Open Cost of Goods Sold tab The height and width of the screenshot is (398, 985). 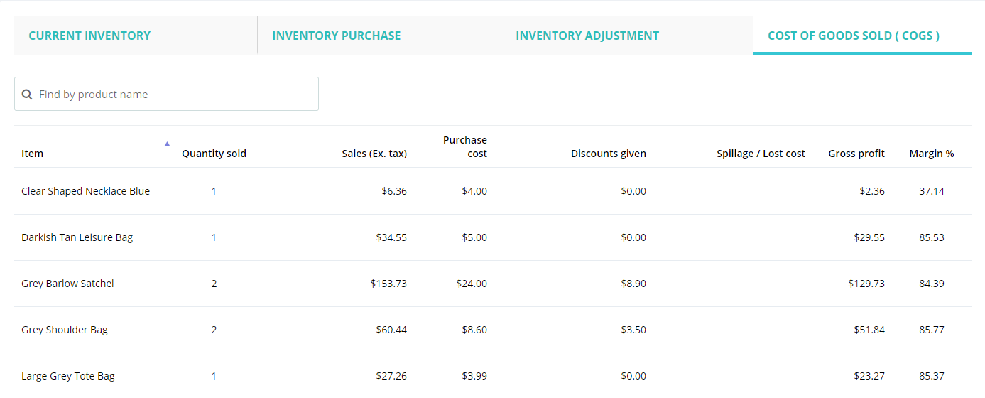854,36
